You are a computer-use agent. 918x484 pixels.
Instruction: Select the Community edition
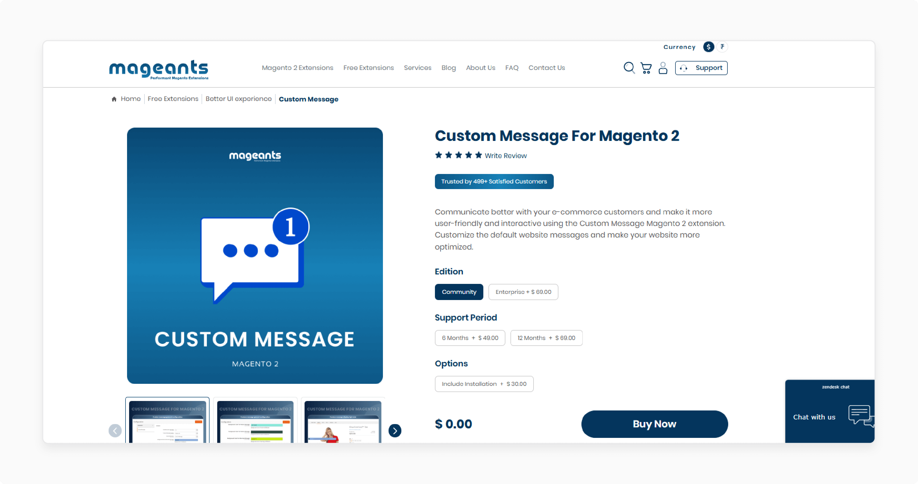459,292
